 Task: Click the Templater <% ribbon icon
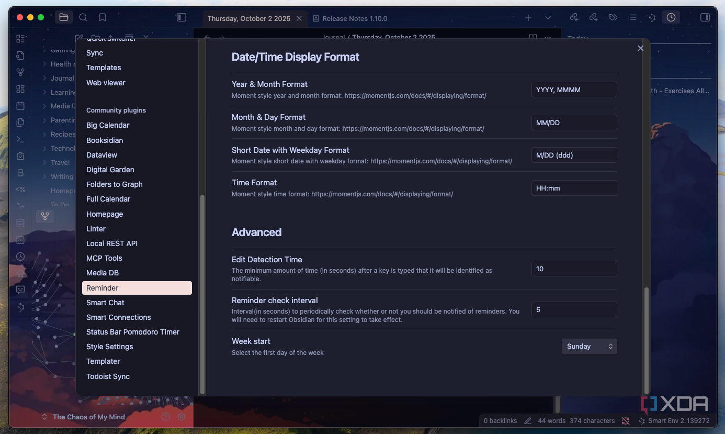(x=20, y=190)
